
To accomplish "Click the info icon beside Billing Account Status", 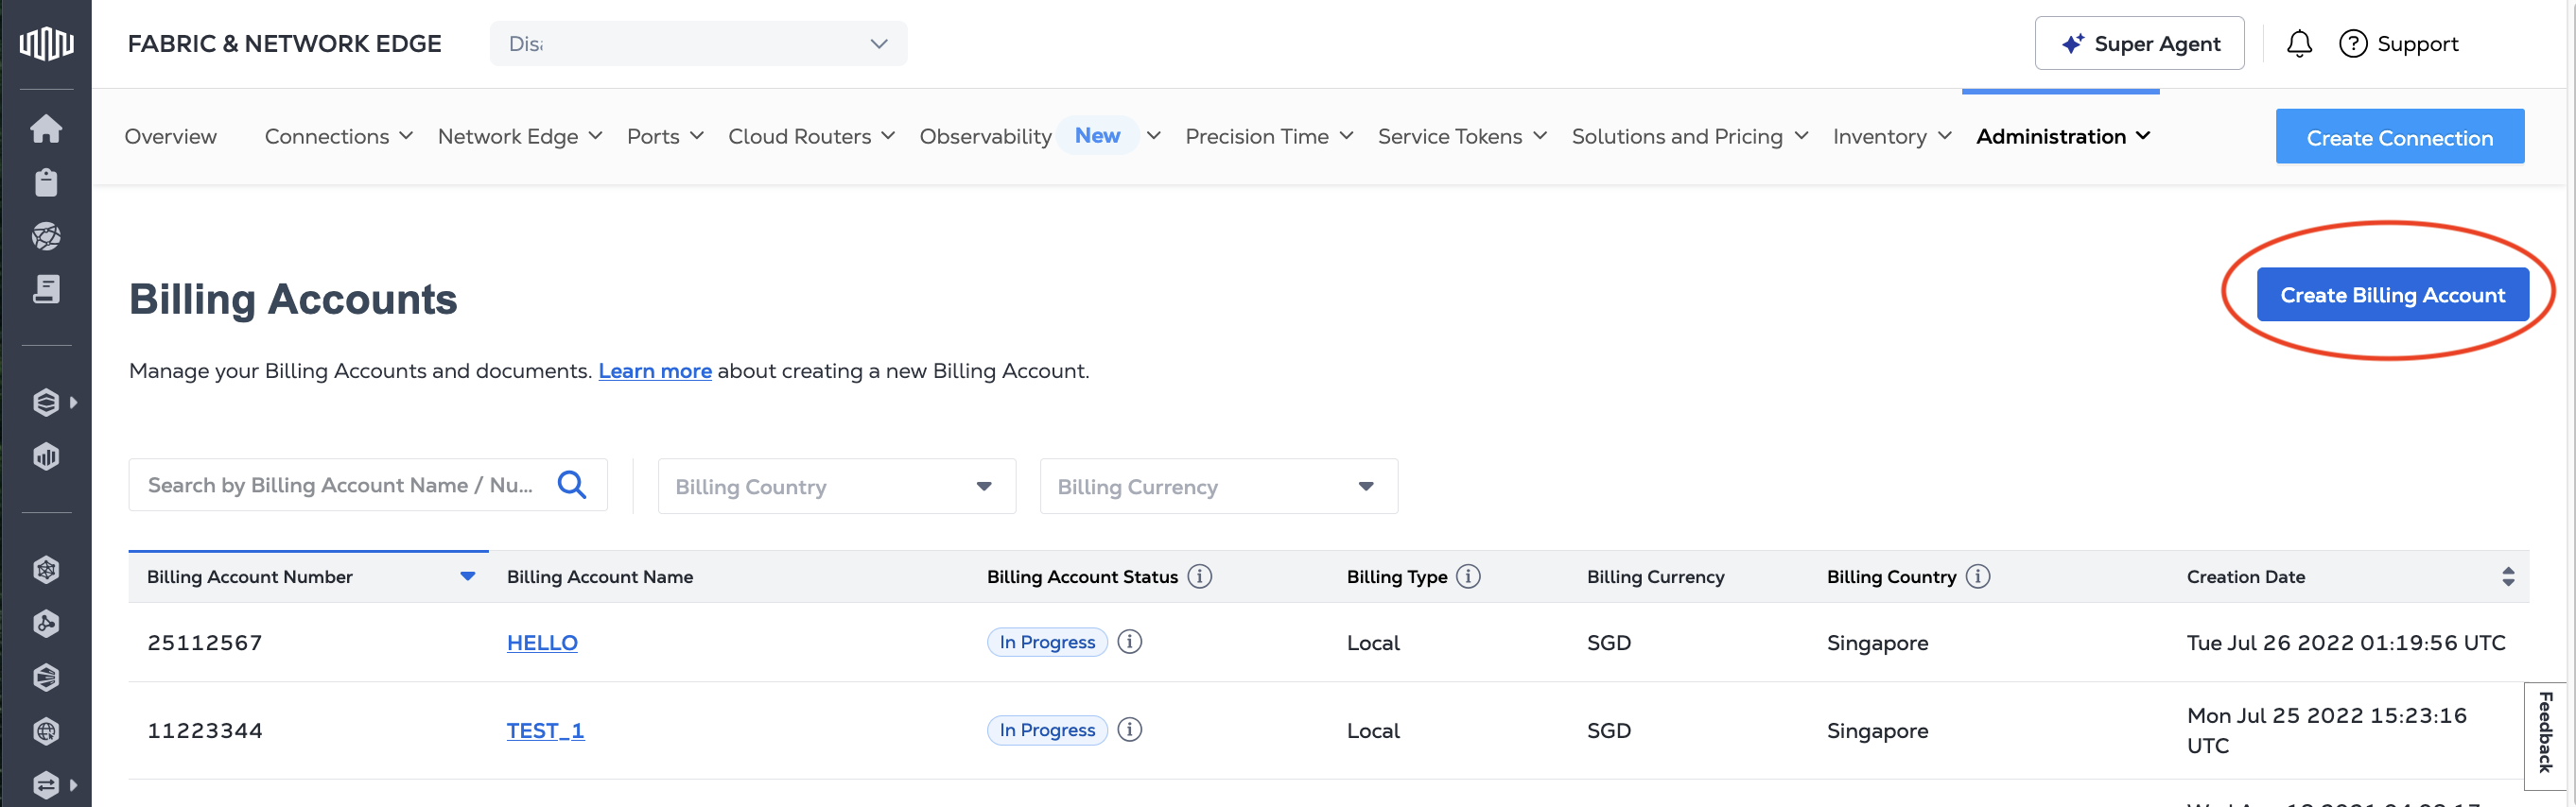I will pyautogui.click(x=1200, y=576).
